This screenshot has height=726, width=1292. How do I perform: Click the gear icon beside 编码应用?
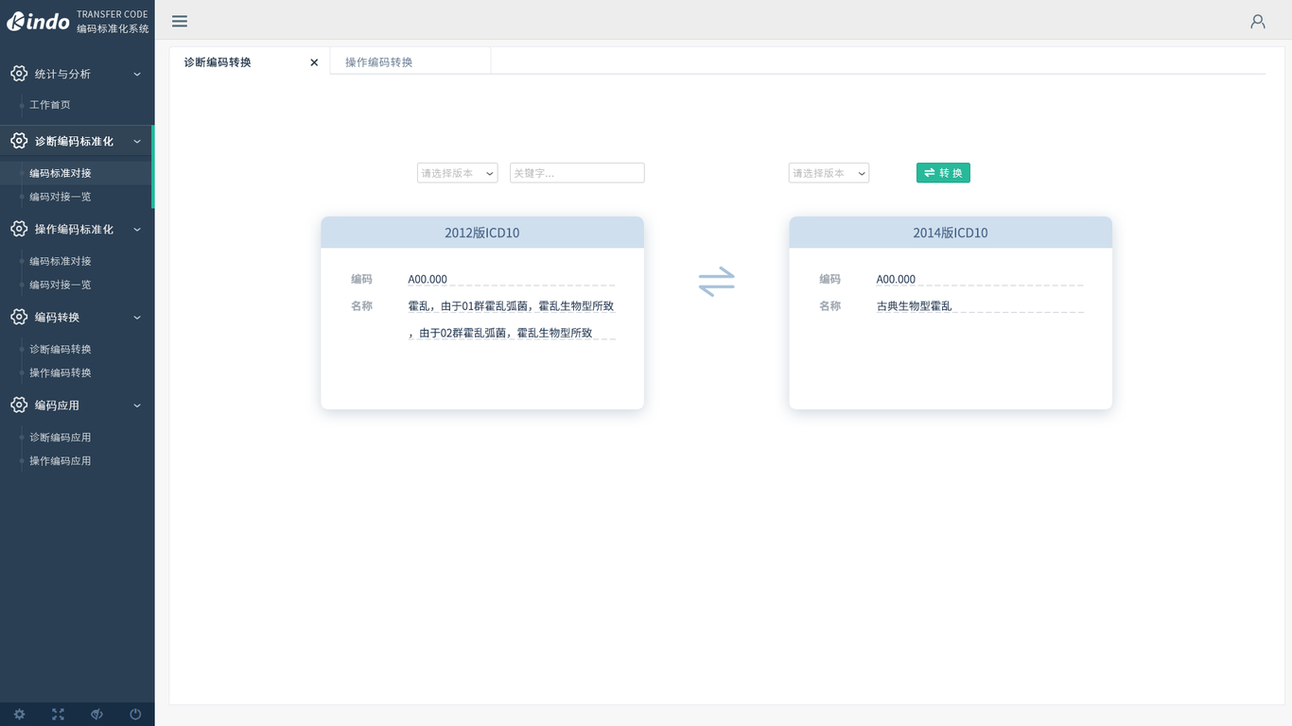pyautogui.click(x=19, y=405)
